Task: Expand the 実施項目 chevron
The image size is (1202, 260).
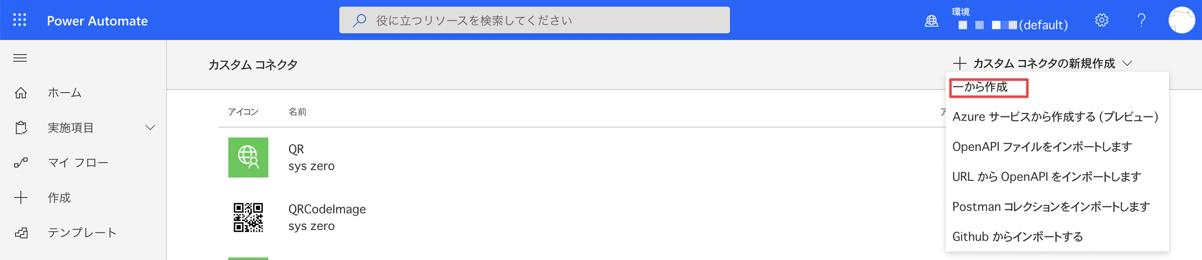Action: pyautogui.click(x=150, y=127)
